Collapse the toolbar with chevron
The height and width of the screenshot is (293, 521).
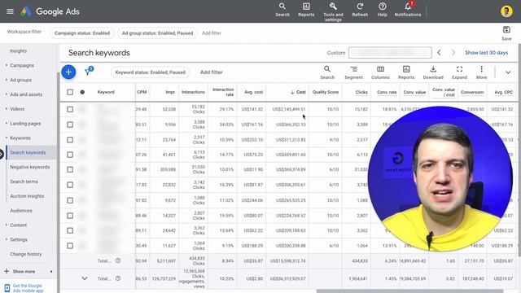click(x=508, y=72)
